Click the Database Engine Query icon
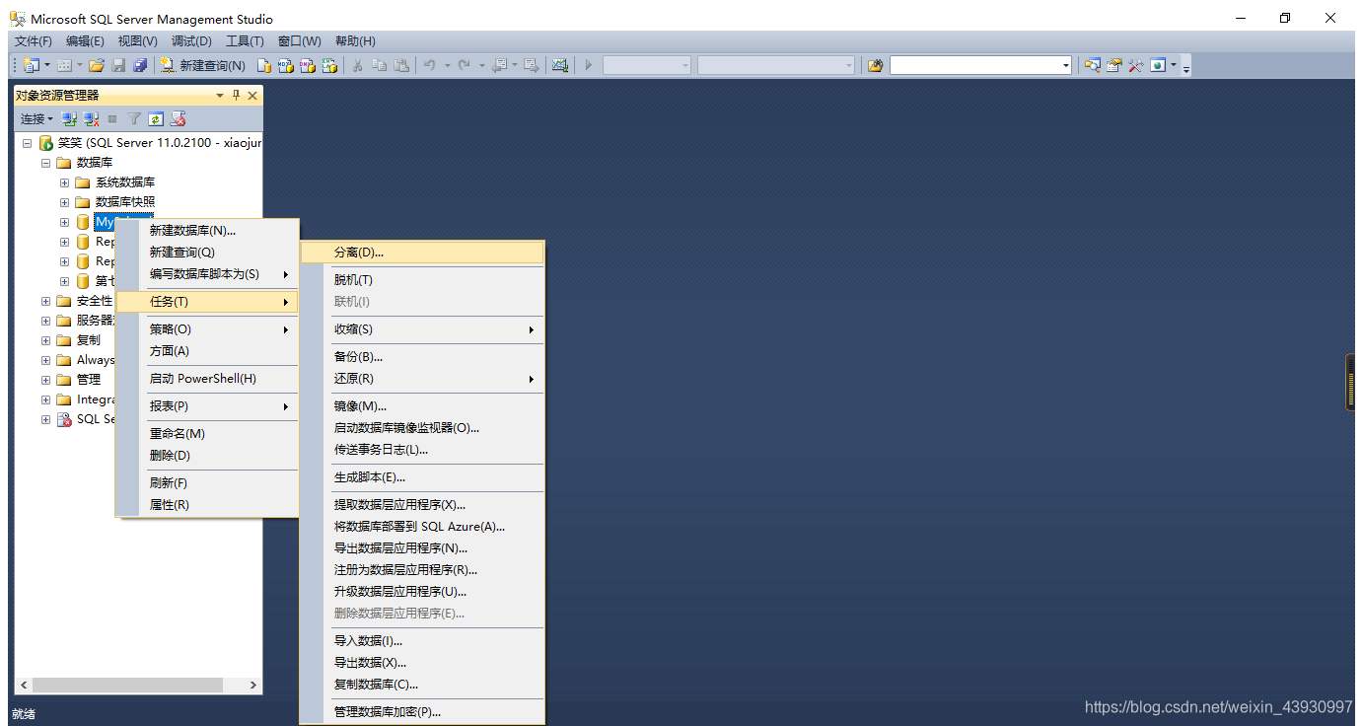Screen dimensions: 1363x726 pyautogui.click(x=264, y=65)
